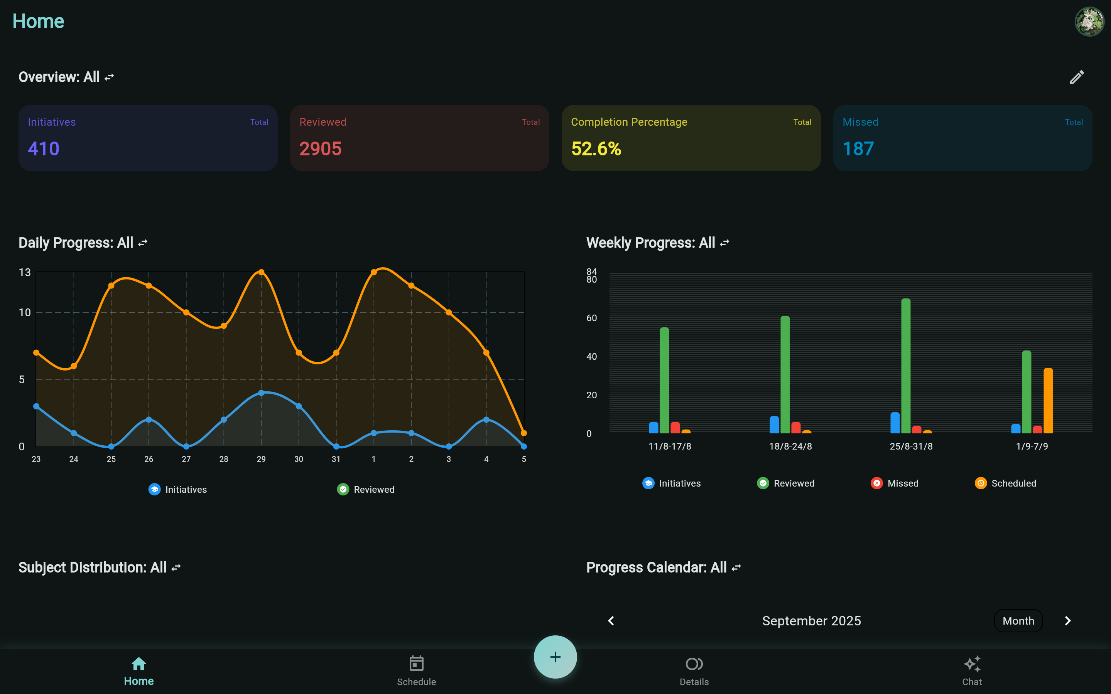This screenshot has height=694, width=1111.
Task: Click the Progress Calendar: All heading
Action: click(657, 568)
